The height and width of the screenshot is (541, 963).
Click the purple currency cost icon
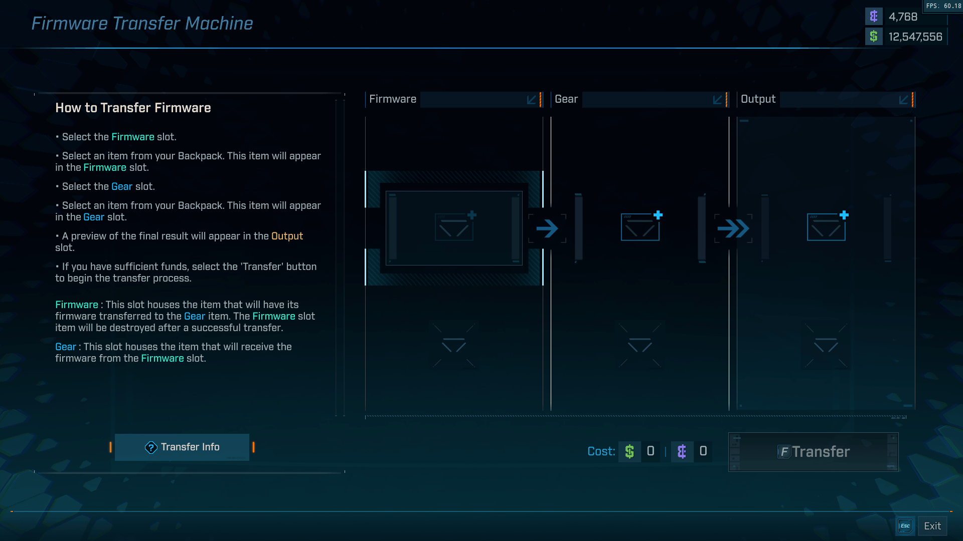tap(682, 451)
